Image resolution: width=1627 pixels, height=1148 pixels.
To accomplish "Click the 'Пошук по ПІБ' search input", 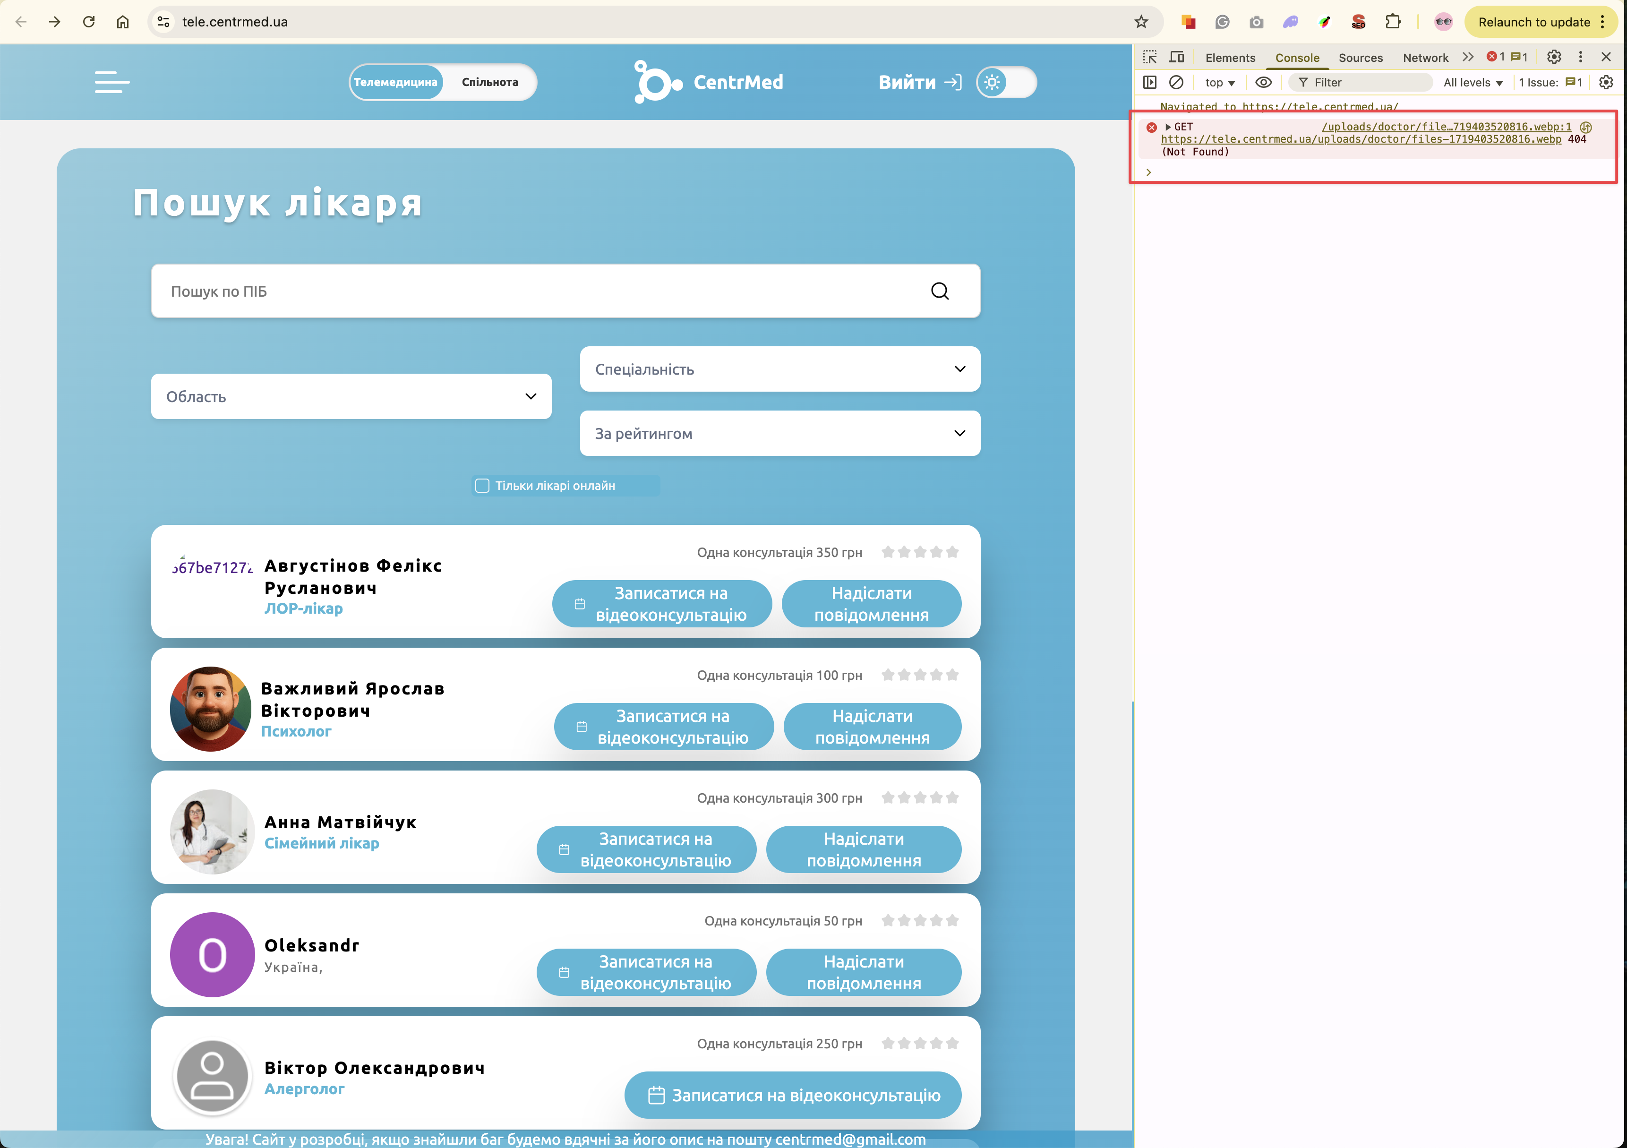I will click(x=539, y=291).
